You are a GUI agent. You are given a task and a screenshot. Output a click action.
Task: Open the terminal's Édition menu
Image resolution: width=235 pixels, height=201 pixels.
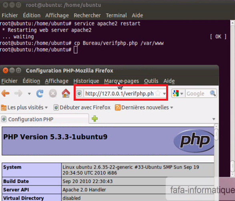point(32,15)
